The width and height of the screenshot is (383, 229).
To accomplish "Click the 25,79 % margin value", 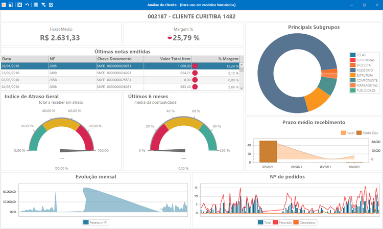I will (x=186, y=38).
